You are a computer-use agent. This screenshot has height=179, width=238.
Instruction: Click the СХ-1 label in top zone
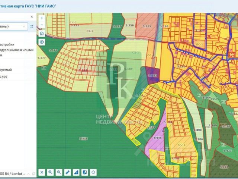tap(90, 31)
